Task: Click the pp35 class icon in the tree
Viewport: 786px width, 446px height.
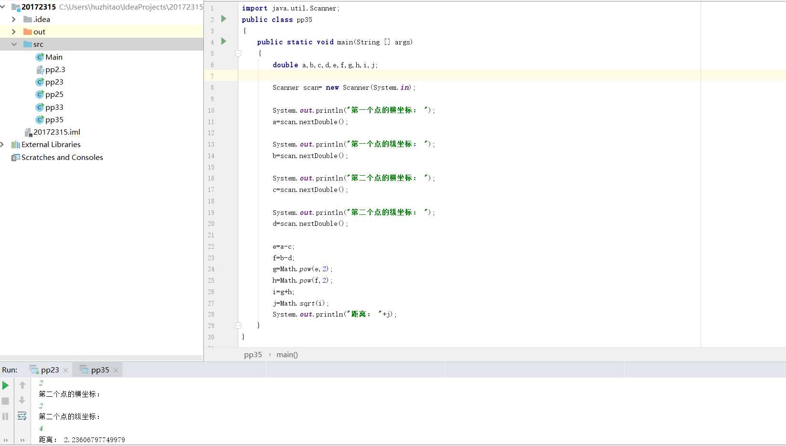Action: coord(40,119)
